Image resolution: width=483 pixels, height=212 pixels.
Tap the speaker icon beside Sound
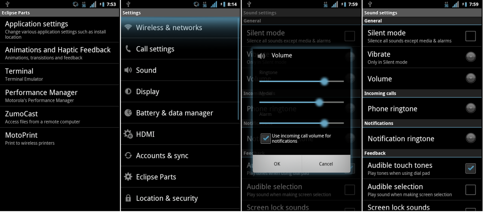click(128, 70)
